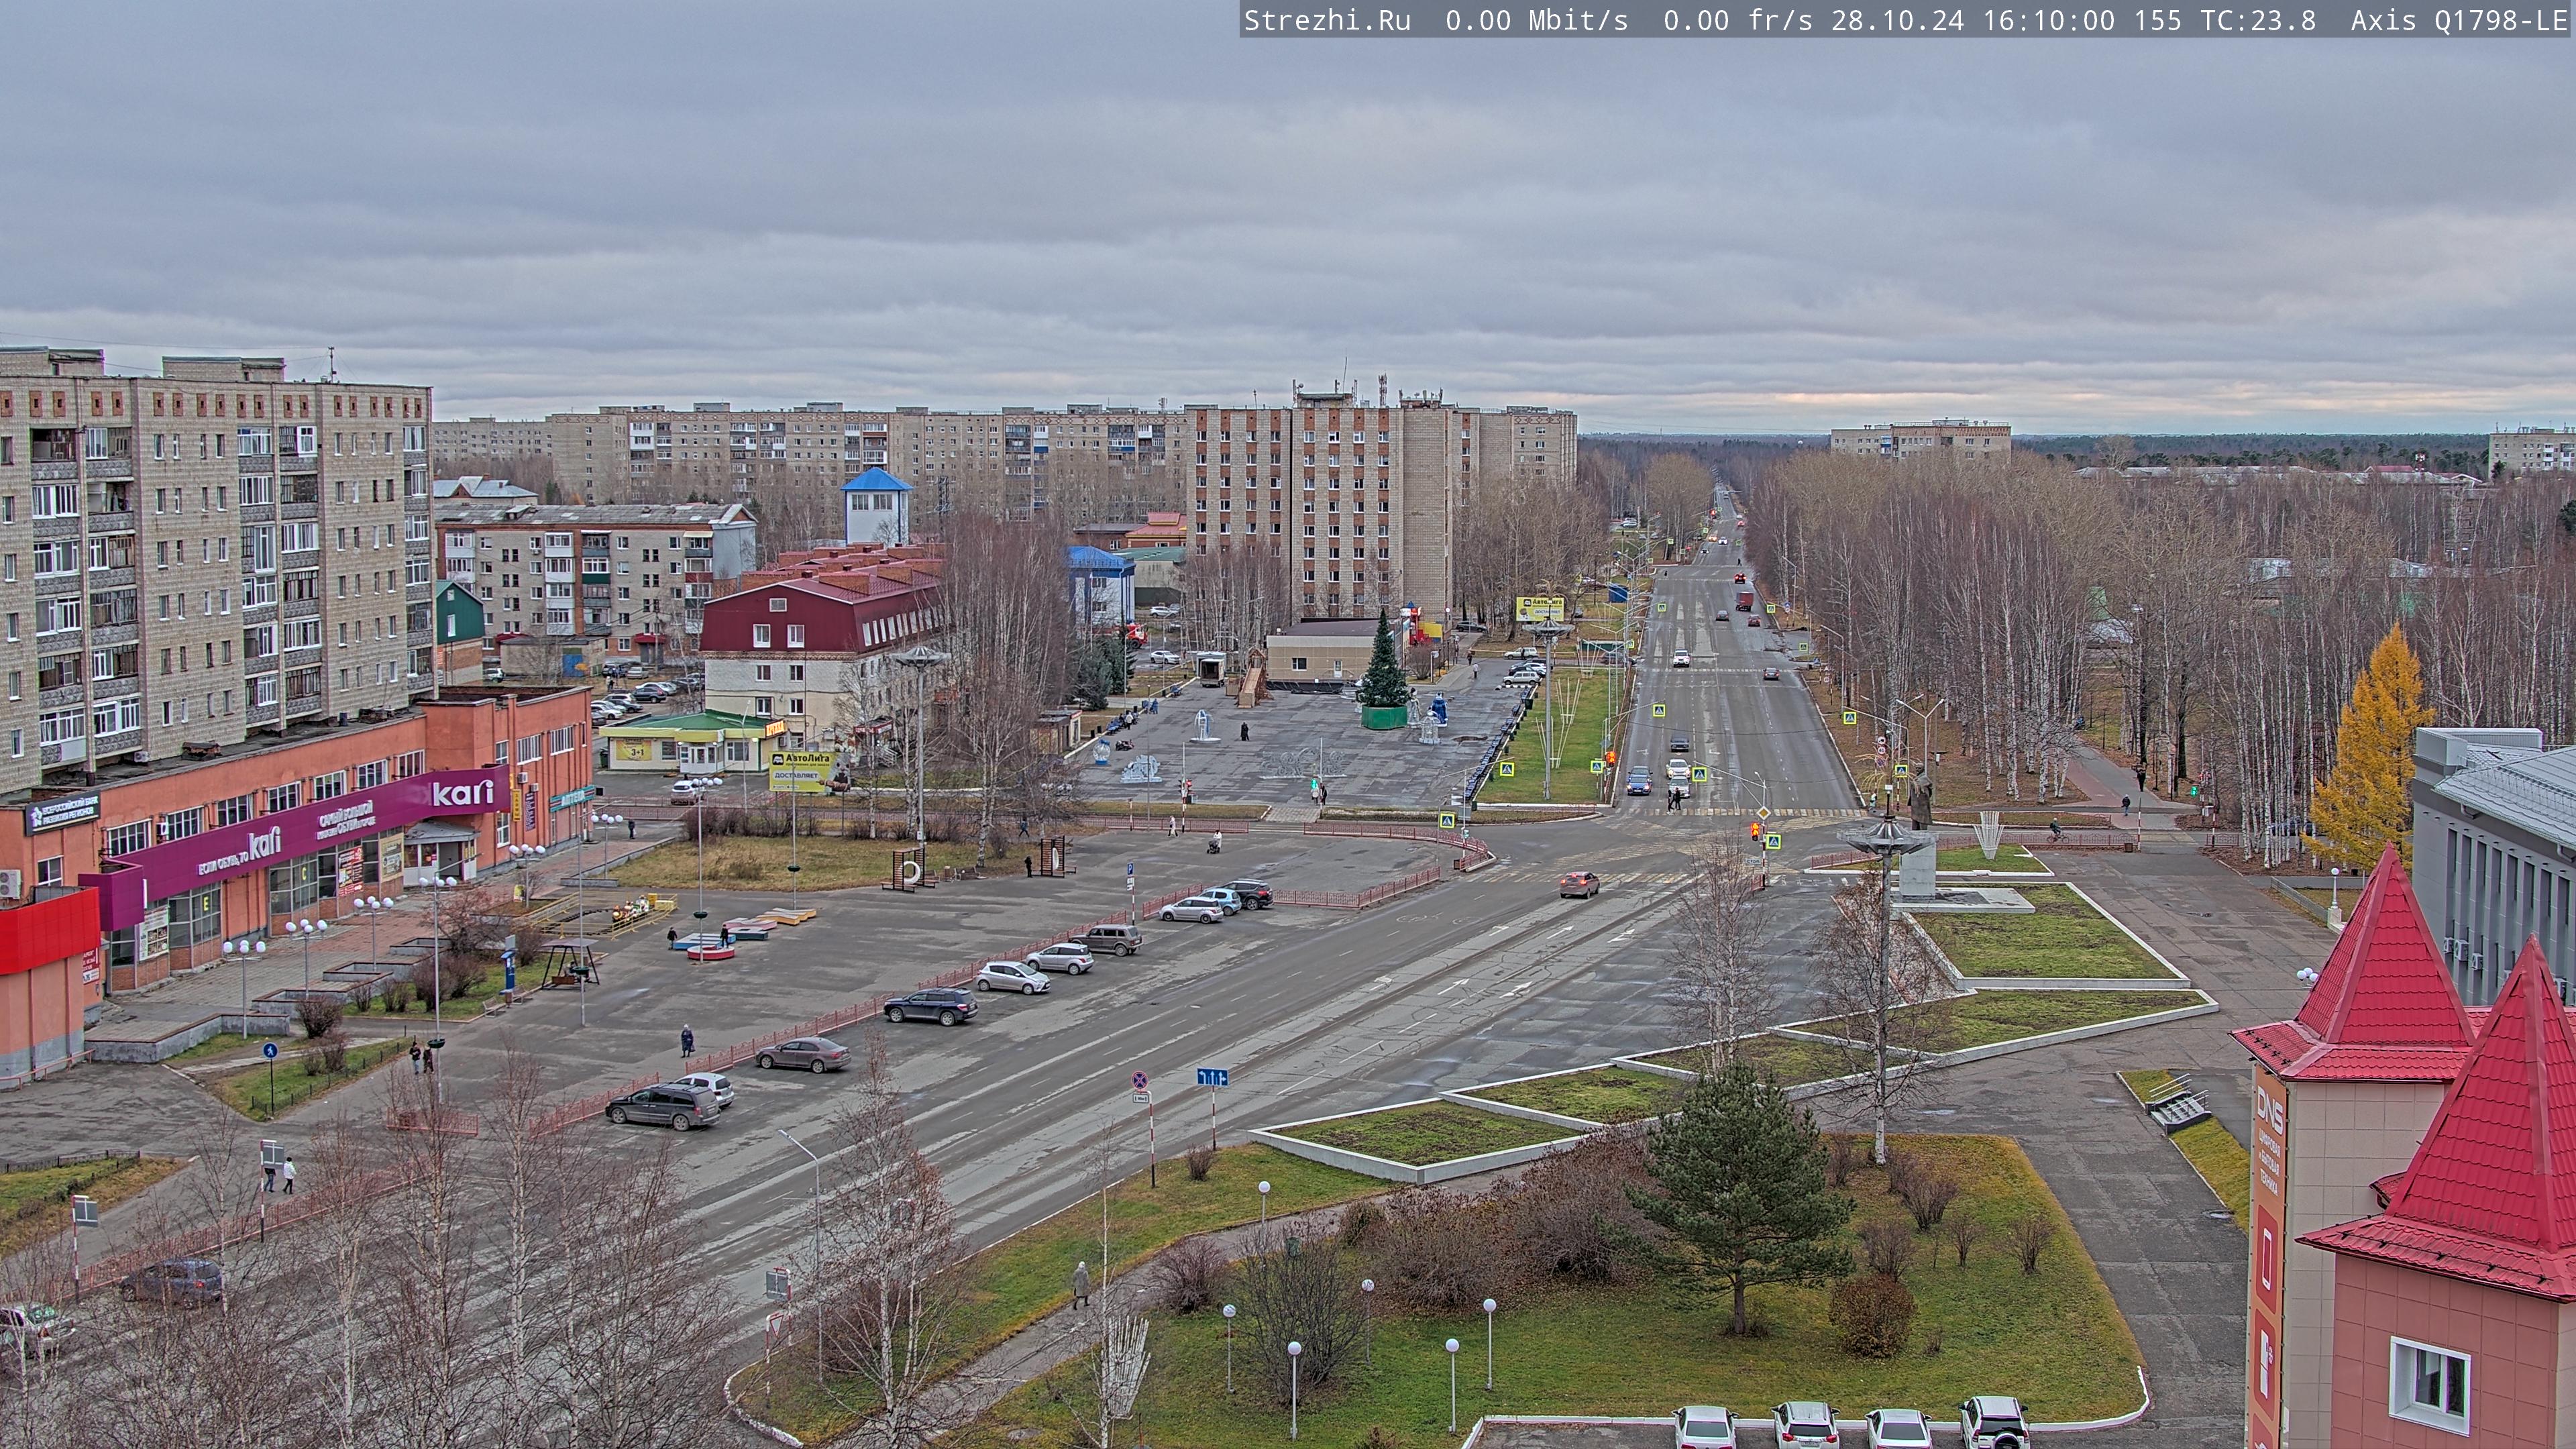
Task: Click the Strezhi.Ru overlay text
Action: click(1327, 21)
